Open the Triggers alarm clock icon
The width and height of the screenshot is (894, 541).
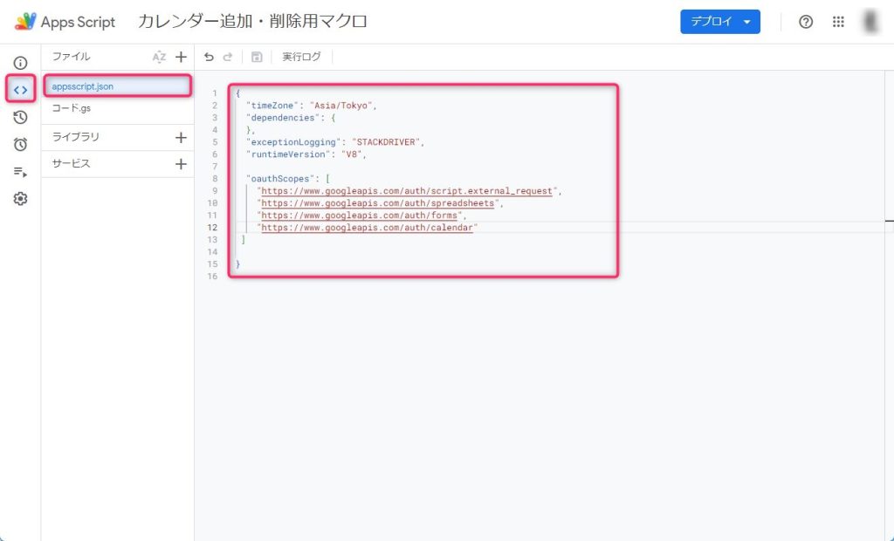tap(20, 144)
